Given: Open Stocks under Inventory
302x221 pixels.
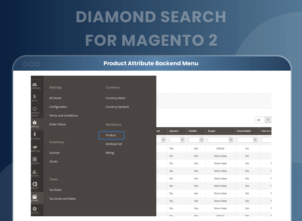Looking at the screenshot, I should click(x=53, y=161).
